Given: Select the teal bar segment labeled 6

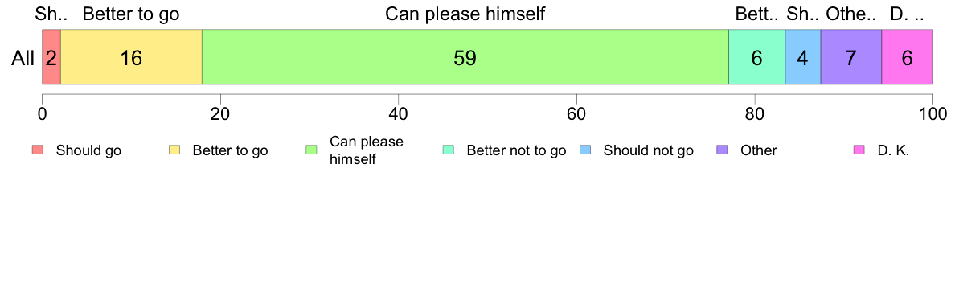Looking at the screenshot, I should click(757, 56).
